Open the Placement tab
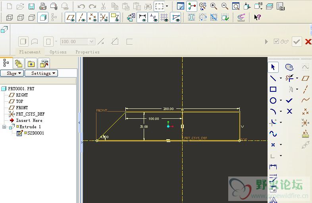312x203 pixels. point(30,52)
